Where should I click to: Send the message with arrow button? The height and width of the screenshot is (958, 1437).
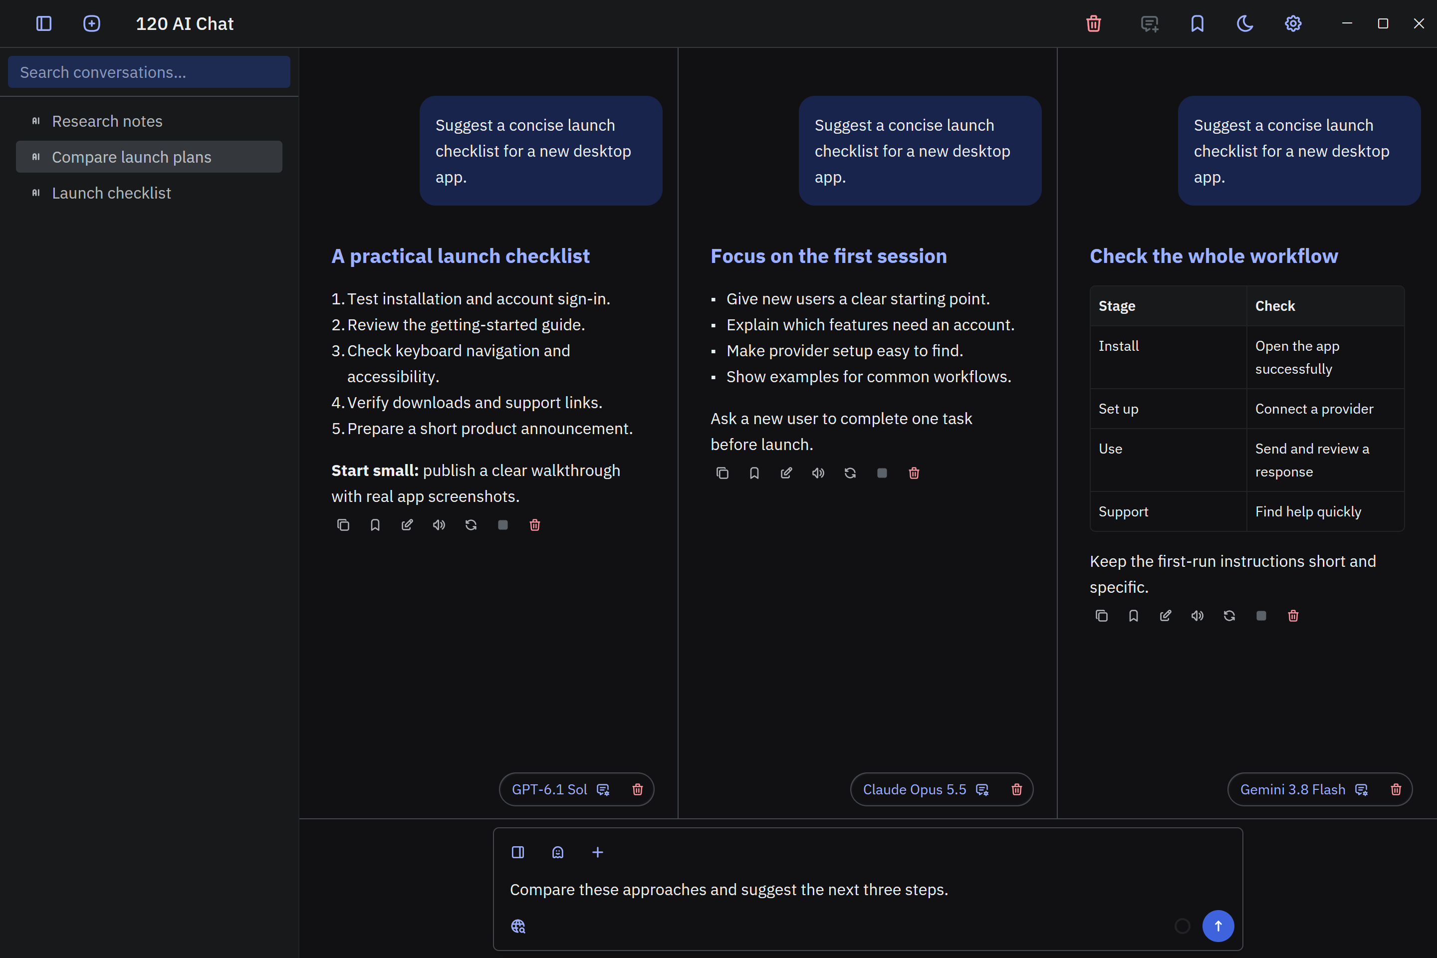1218,926
